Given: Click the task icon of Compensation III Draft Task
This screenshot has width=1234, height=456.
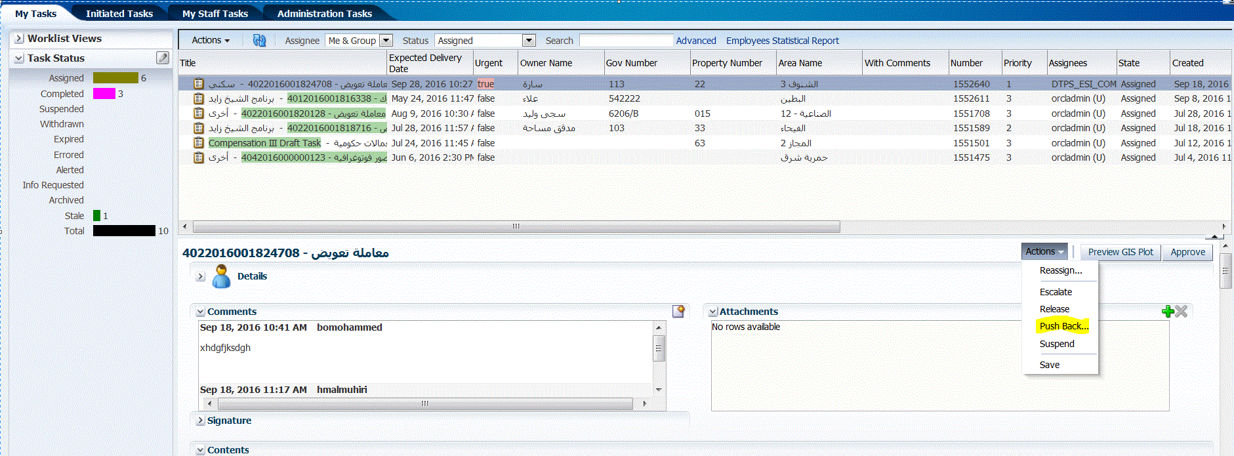Looking at the screenshot, I should point(198,143).
